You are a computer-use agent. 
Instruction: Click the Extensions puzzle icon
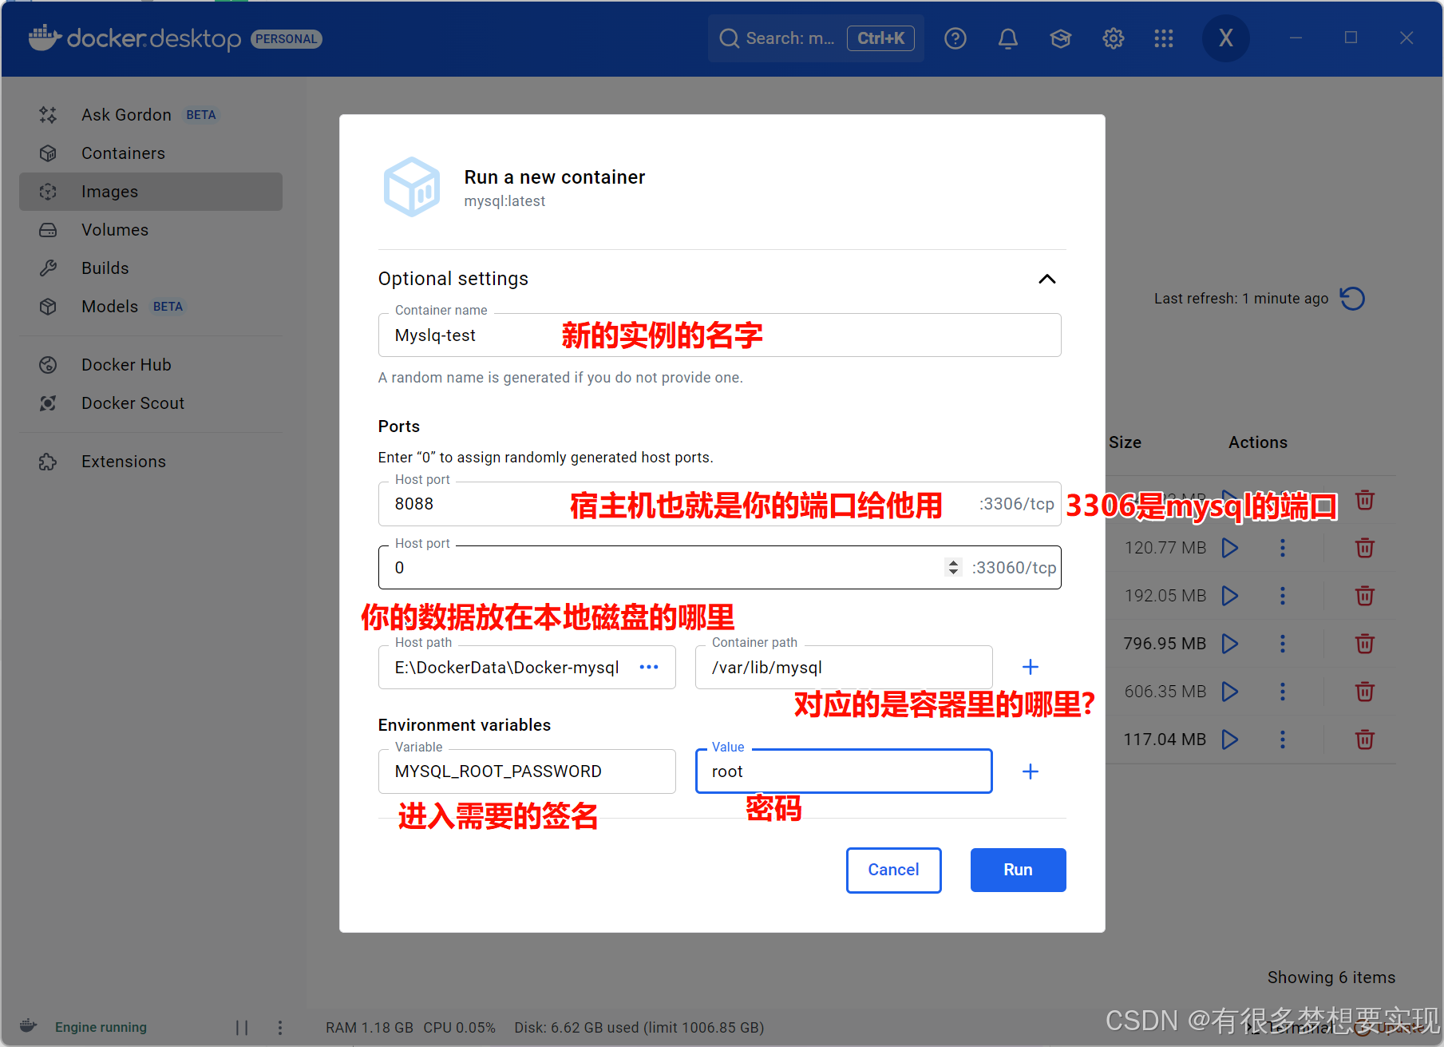48,462
